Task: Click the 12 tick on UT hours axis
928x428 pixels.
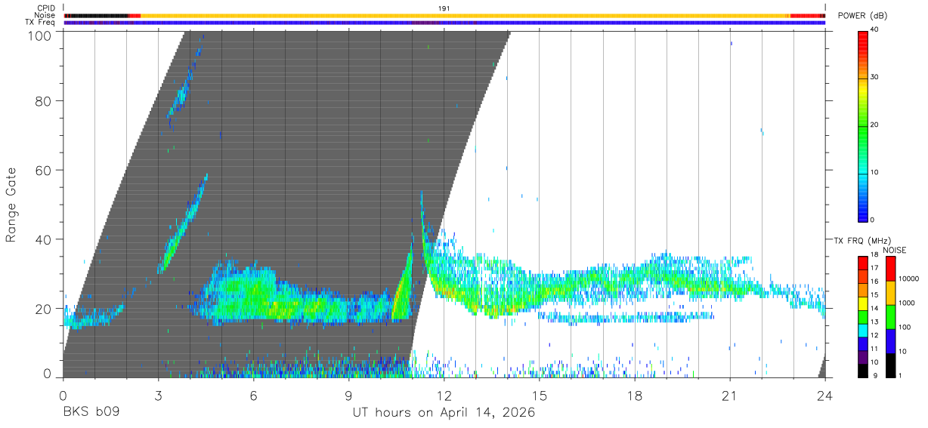Action: click(444, 395)
